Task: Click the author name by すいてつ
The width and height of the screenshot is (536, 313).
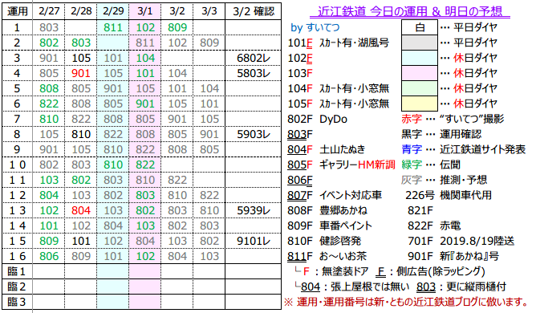Action: click(x=315, y=28)
